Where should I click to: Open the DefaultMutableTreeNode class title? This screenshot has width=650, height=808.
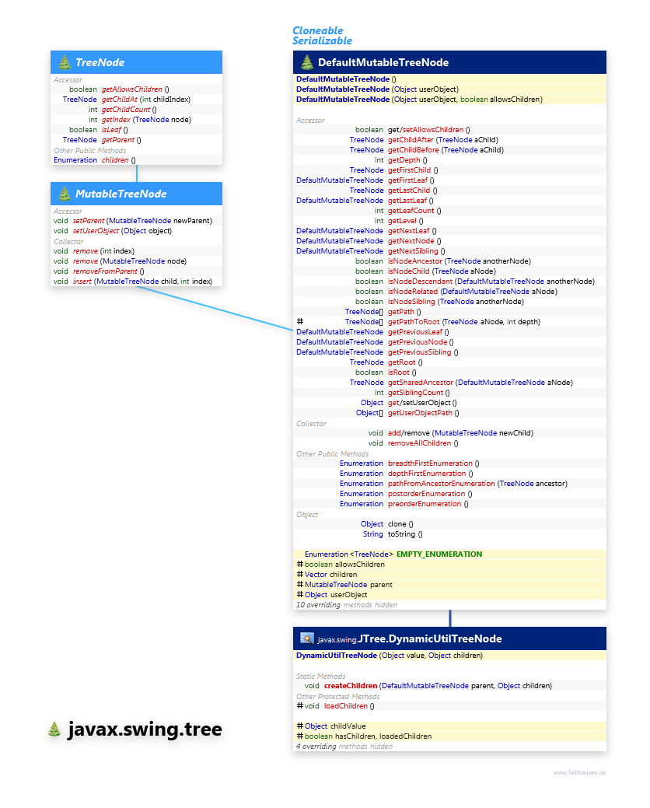(383, 62)
